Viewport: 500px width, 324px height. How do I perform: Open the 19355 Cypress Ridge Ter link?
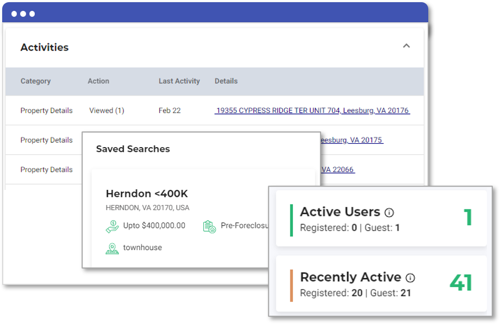[x=312, y=111]
